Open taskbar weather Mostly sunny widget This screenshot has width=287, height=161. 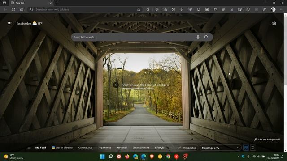click(14, 157)
